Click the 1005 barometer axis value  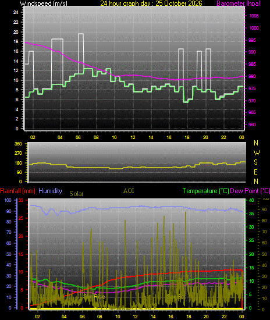[254, 16]
